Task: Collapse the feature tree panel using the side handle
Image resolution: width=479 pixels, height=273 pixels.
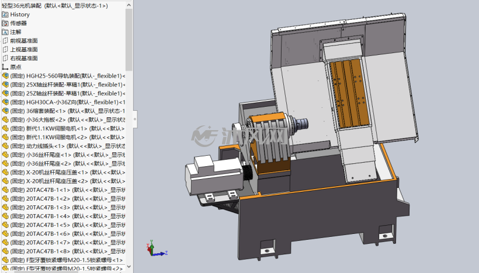Action: [x=135, y=119]
